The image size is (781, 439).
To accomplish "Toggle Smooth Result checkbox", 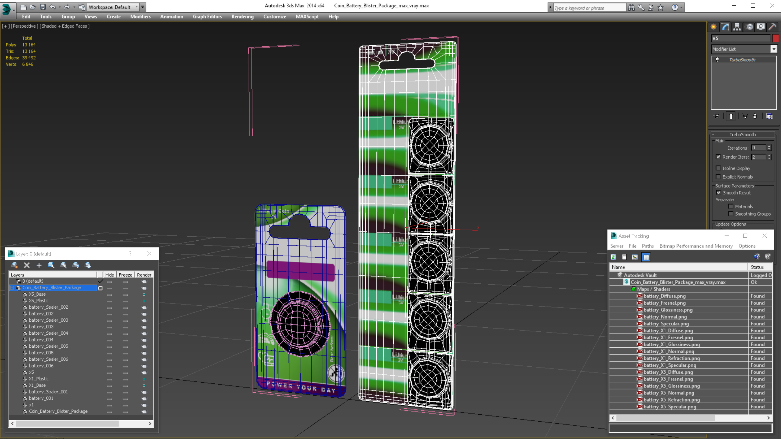I will coord(719,192).
